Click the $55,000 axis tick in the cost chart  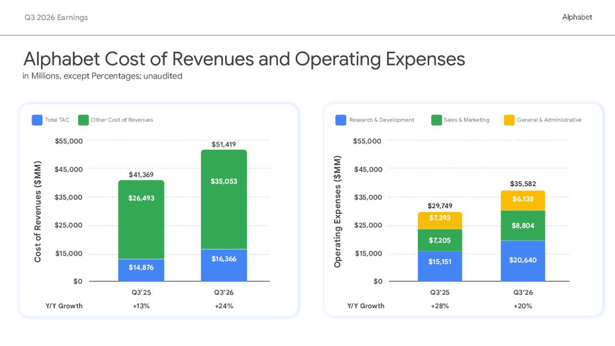[69, 141]
